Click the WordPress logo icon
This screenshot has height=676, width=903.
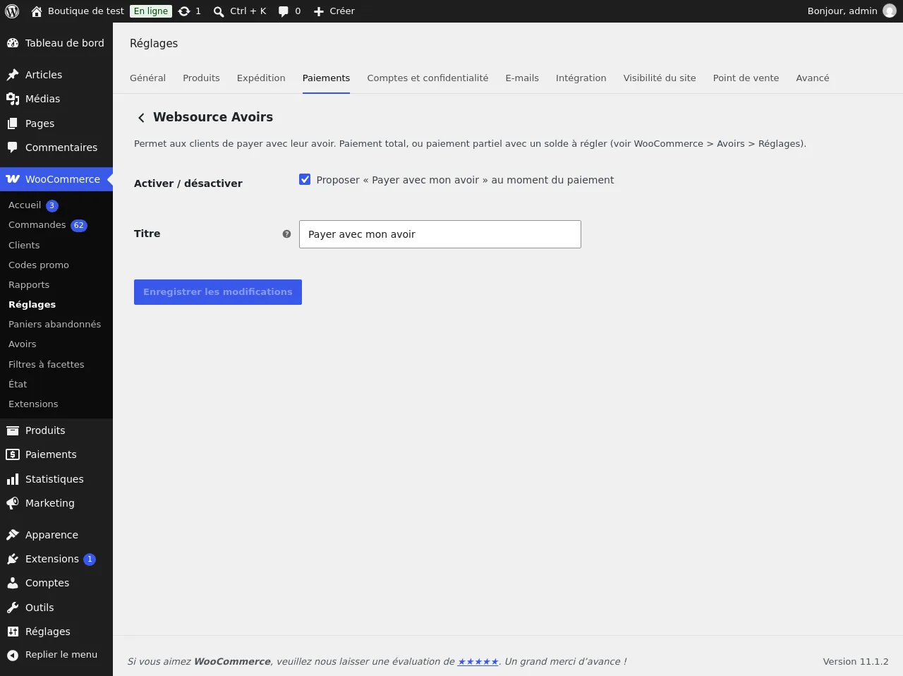point(12,11)
